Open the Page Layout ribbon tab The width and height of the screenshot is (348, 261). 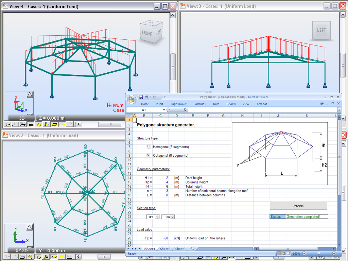coord(179,104)
